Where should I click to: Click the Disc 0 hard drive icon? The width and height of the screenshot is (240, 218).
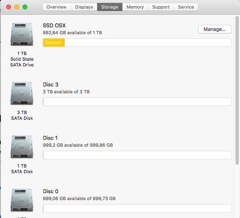22,200
